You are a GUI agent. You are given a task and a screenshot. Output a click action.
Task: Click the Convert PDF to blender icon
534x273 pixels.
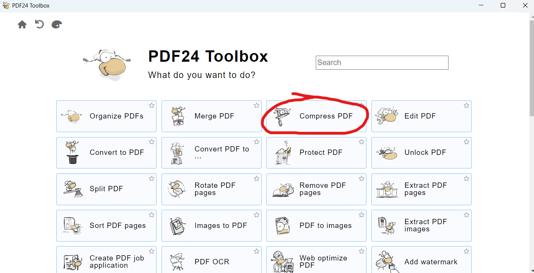176,153
